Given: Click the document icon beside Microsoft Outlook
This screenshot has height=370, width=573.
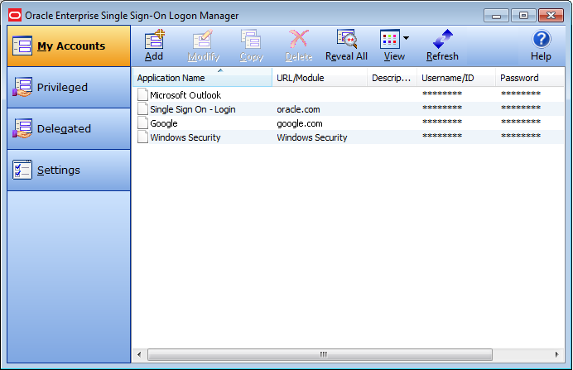Looking at the screenshot, I should tap(142, 94).
